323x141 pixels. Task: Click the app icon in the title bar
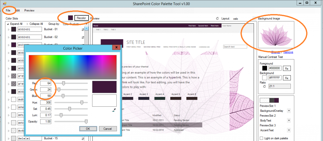[4, 4]
